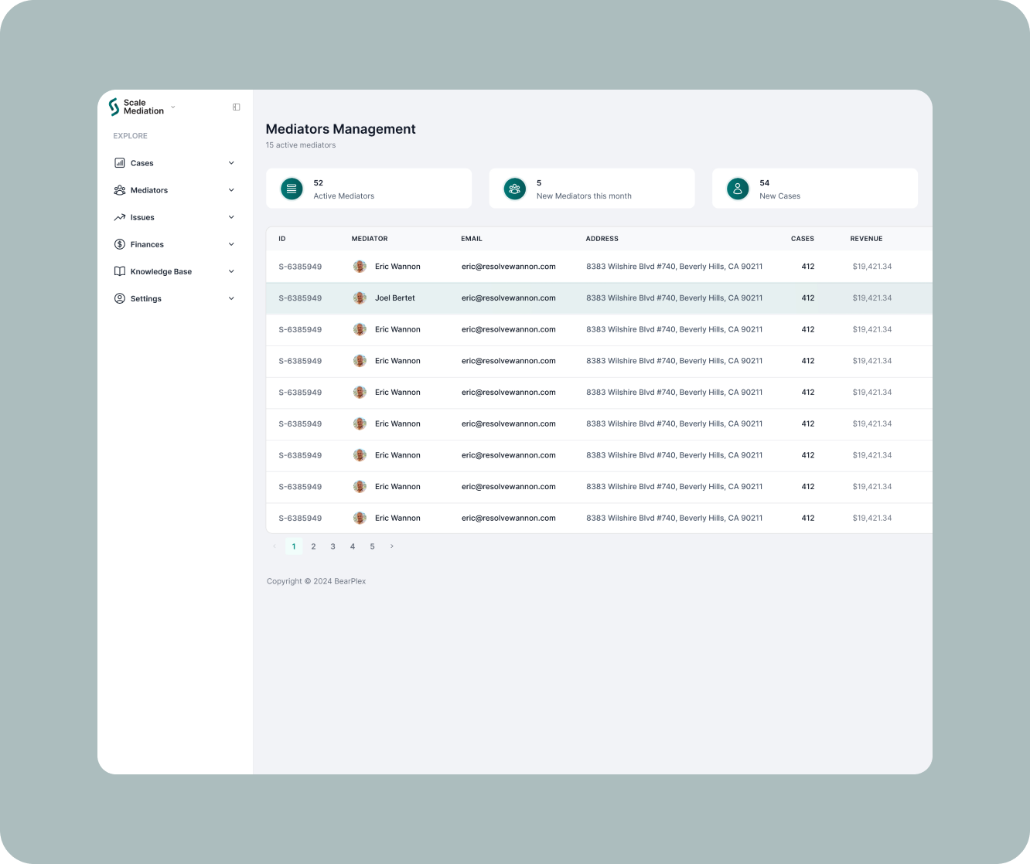Viewport: 1030px width, 864px height.
Task: Click the Knowledge Base book icon
Action: click(120, 271)
